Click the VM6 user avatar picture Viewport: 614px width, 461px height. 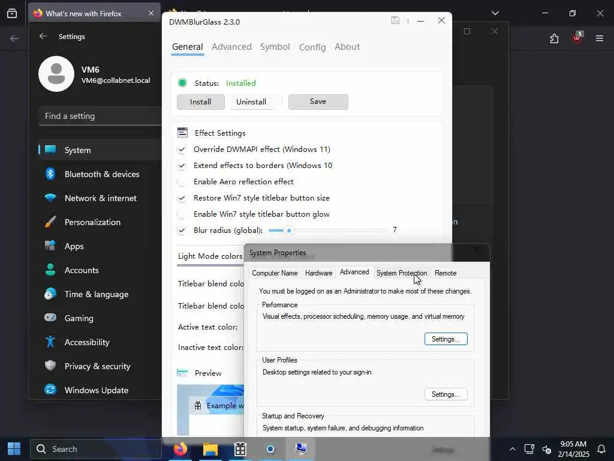(56, 74)
